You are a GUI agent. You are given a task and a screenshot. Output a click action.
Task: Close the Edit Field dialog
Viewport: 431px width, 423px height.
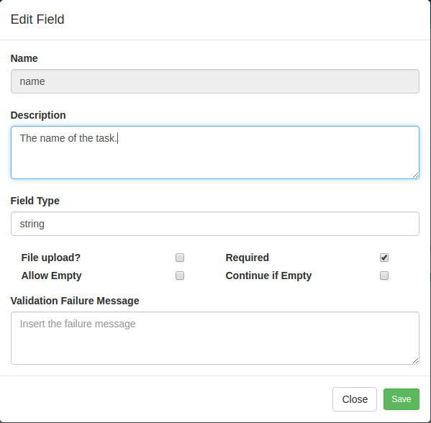tap(354, 399)
